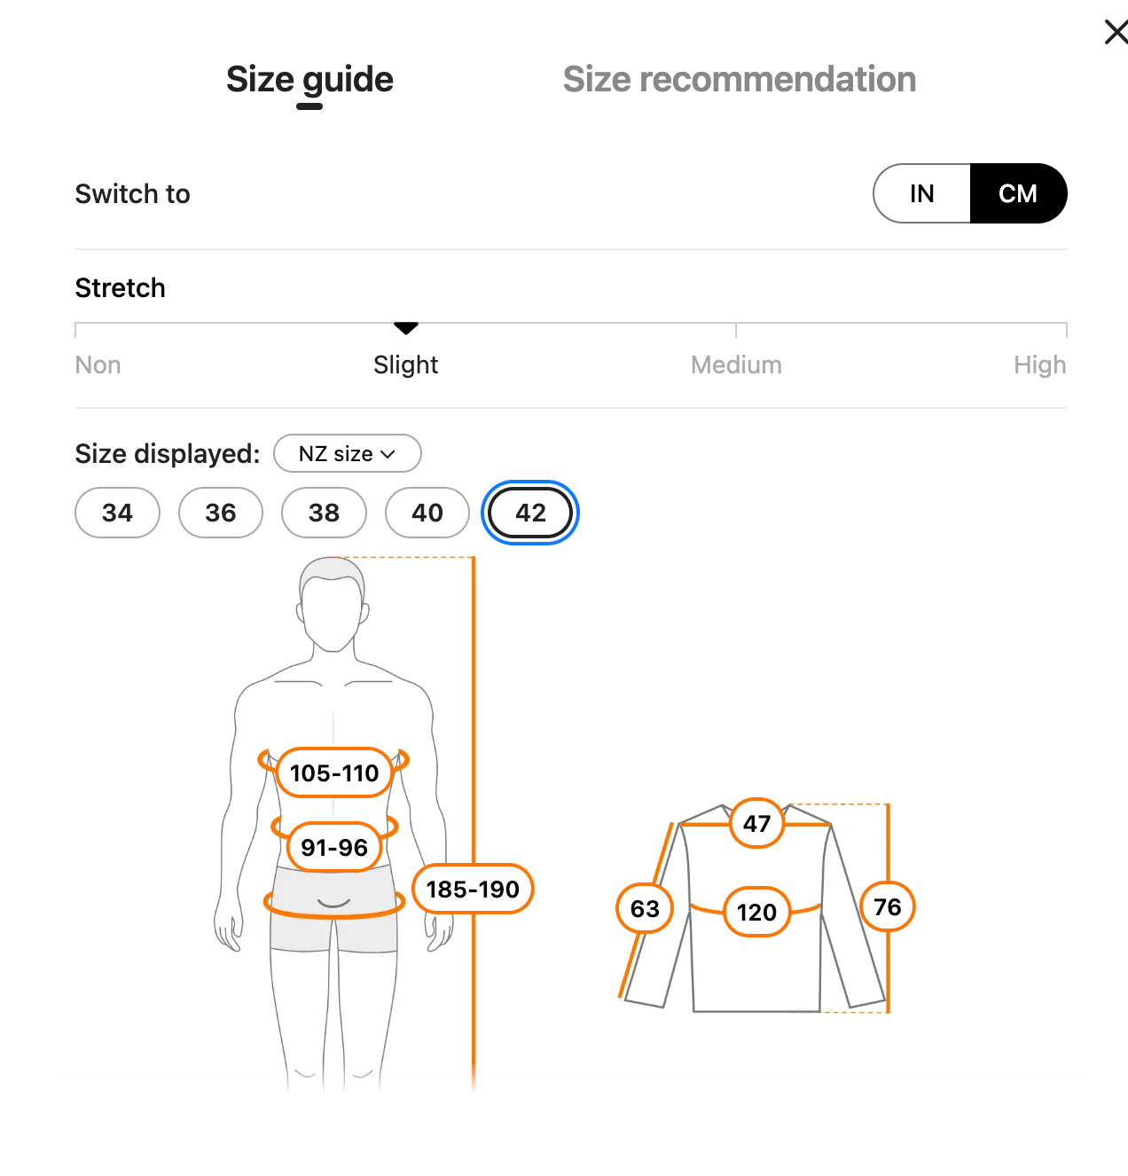Click the chest measurement 105-110 label
This screenshot has width=1128, height=1176.
pyautogui.click(x=334, y=773)
